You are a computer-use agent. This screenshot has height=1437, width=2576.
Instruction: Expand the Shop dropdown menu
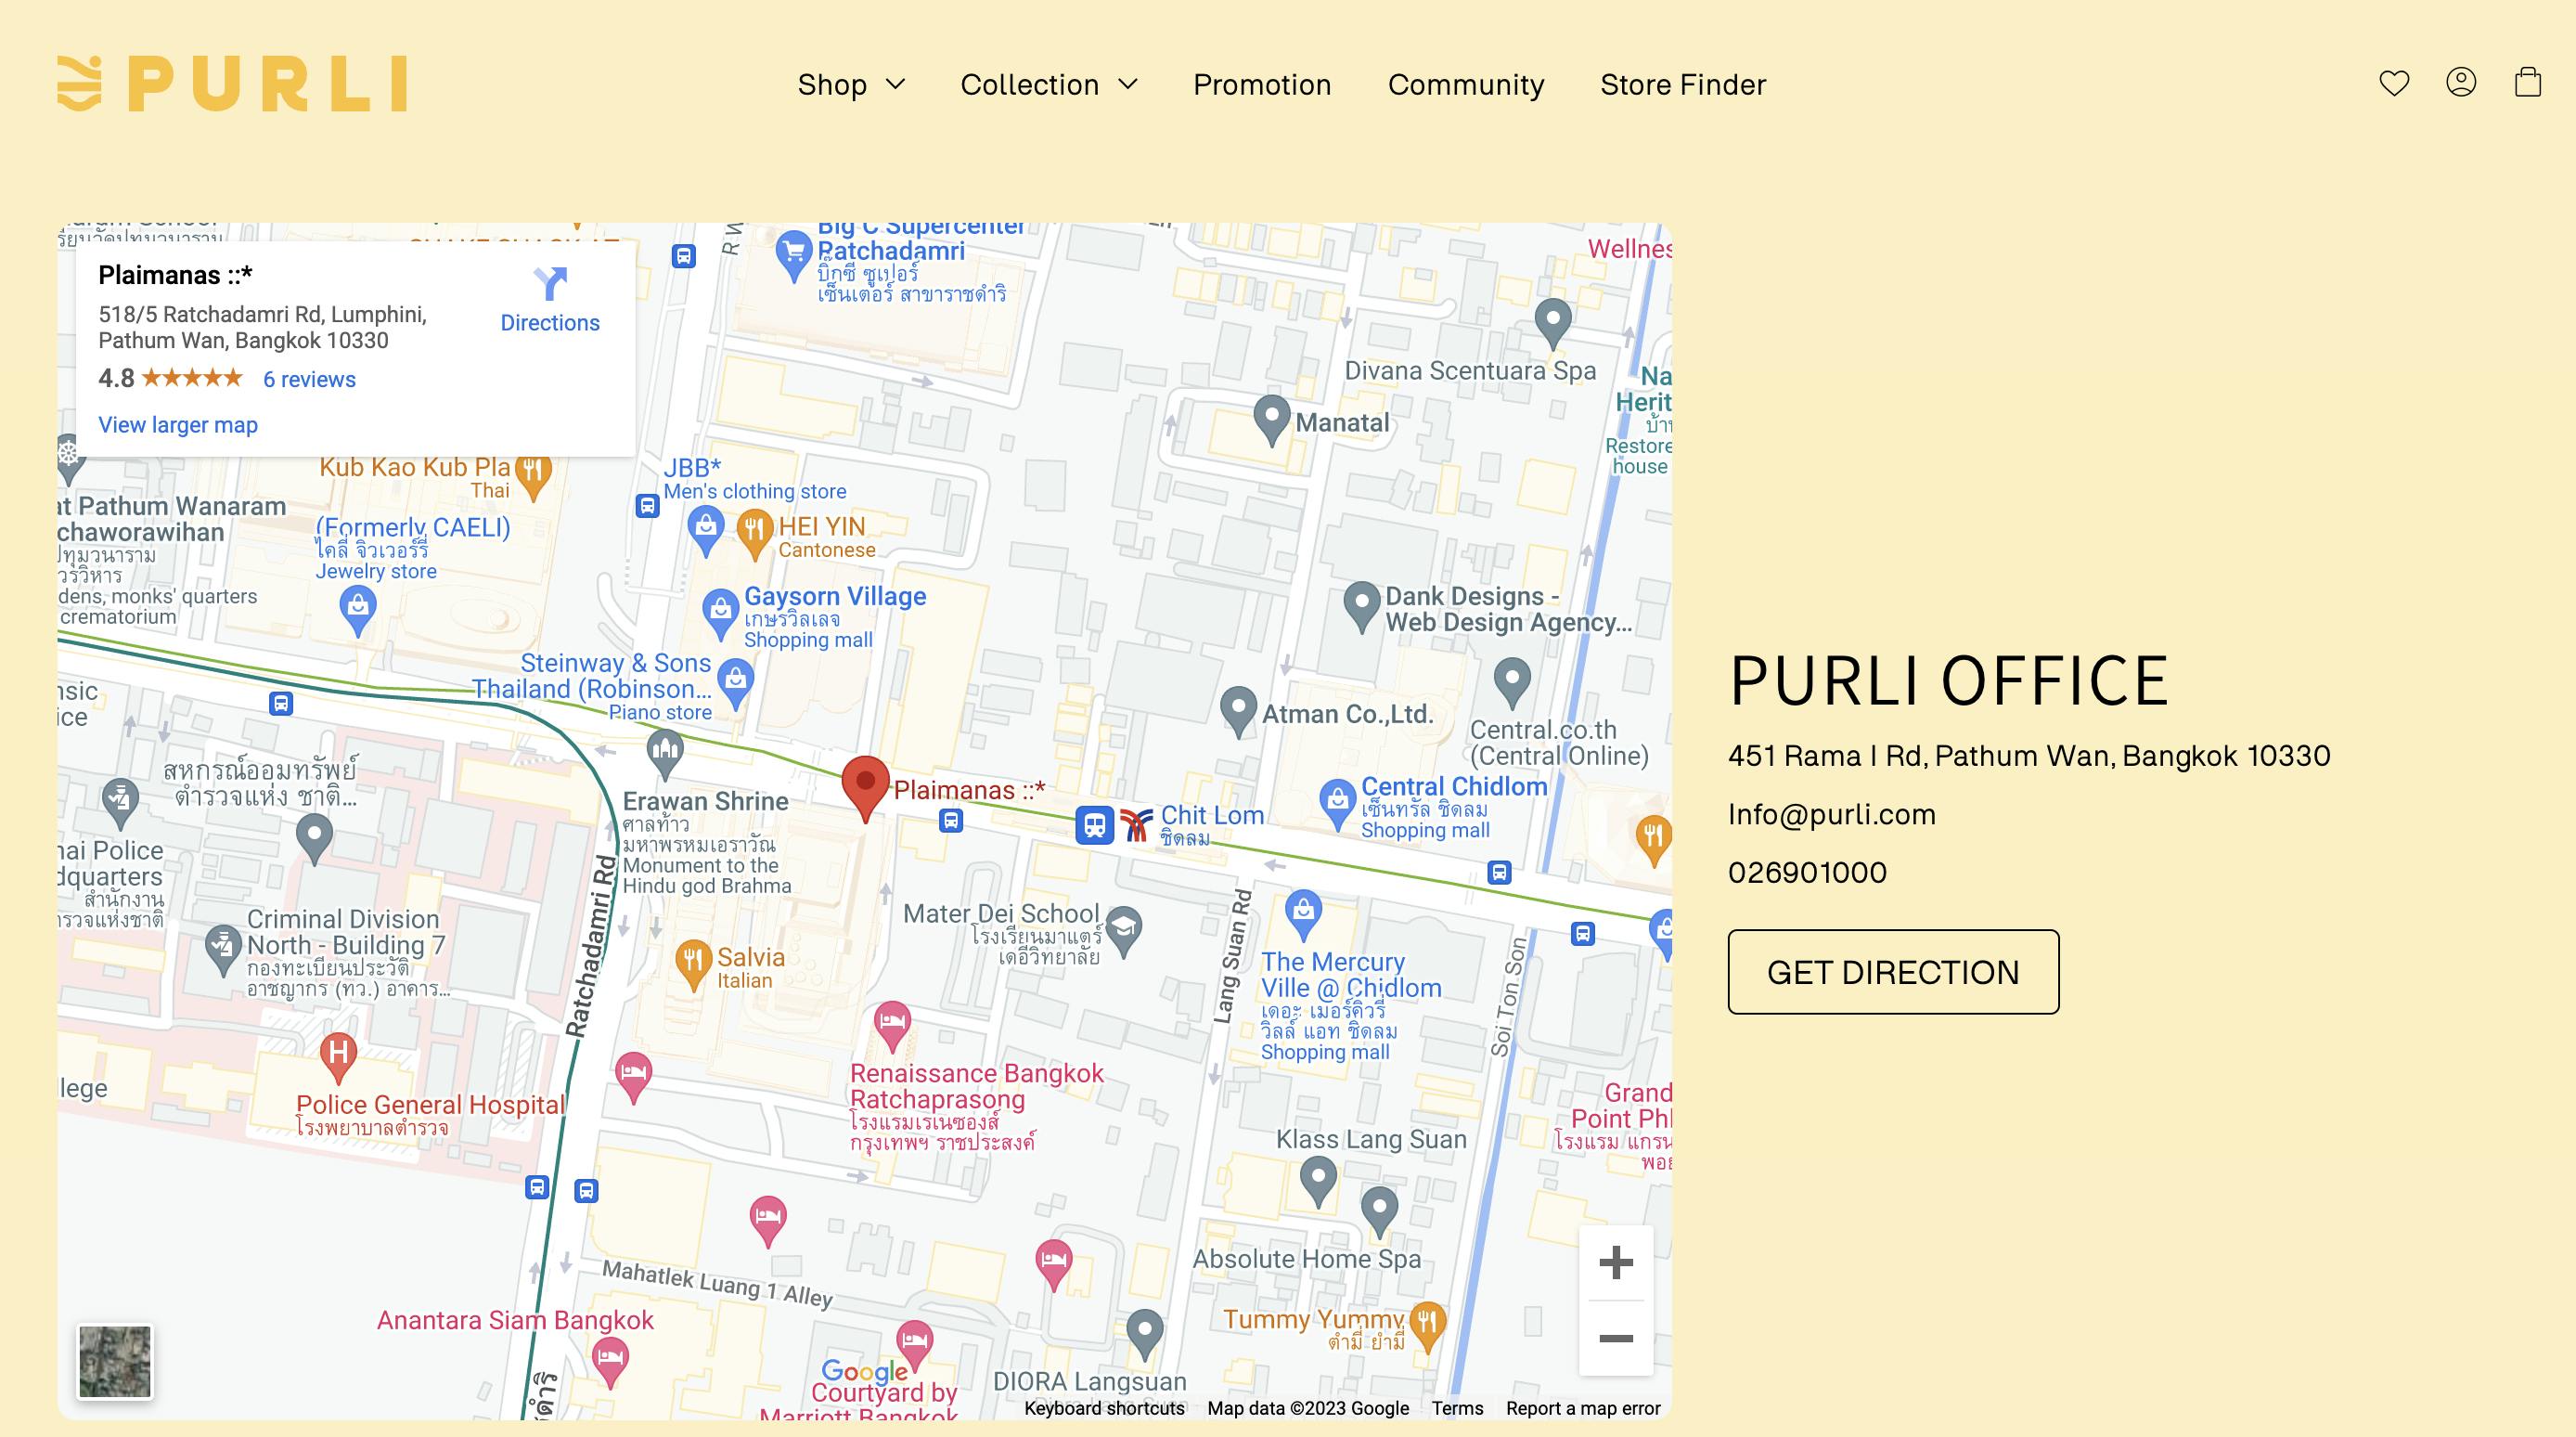tap(851, 84)
